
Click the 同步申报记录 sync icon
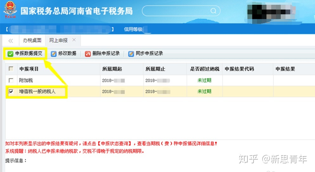point(131,54)
